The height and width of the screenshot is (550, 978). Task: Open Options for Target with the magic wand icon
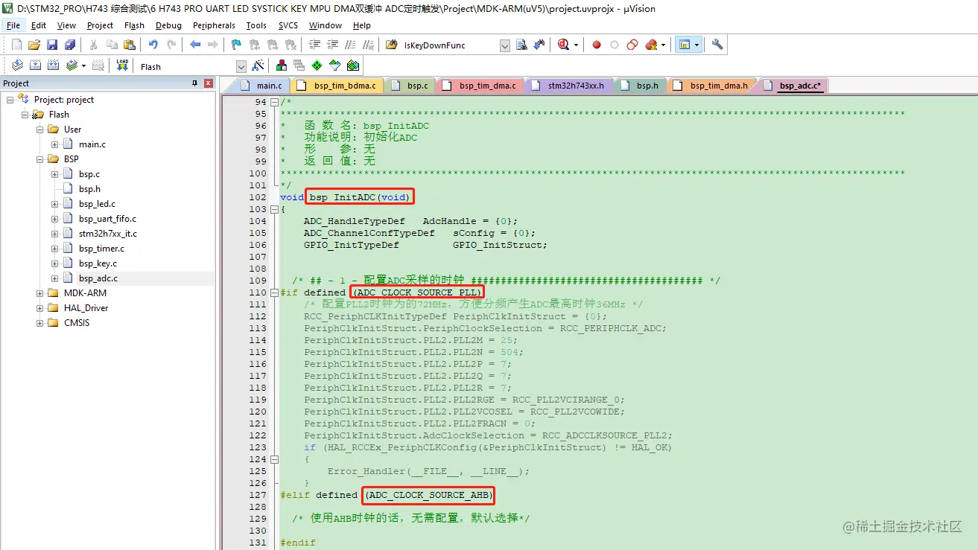[x=258, y=66]
